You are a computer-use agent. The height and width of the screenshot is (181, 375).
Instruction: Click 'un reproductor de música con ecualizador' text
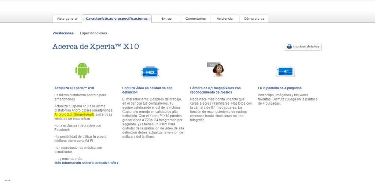click(78, 150)
